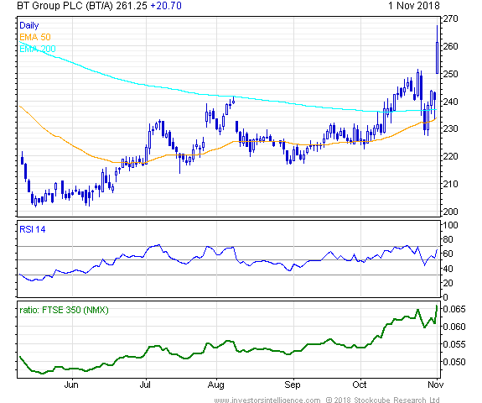
Task: Click the EMA 200 legend label
Action: (x=38, y=49)
